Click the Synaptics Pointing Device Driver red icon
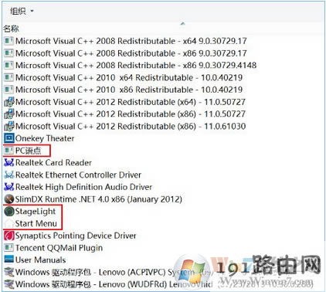The height and width of the screenshot is (292, 326). click(x=9, y=236)
